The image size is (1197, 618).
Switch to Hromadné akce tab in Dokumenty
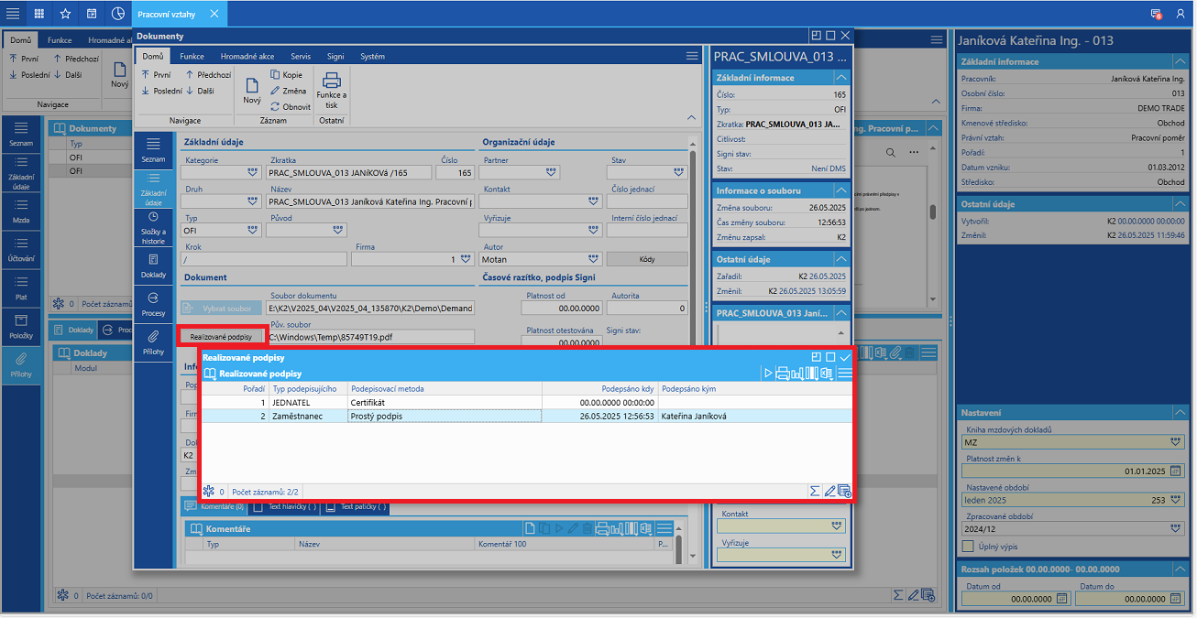[247, 56]
